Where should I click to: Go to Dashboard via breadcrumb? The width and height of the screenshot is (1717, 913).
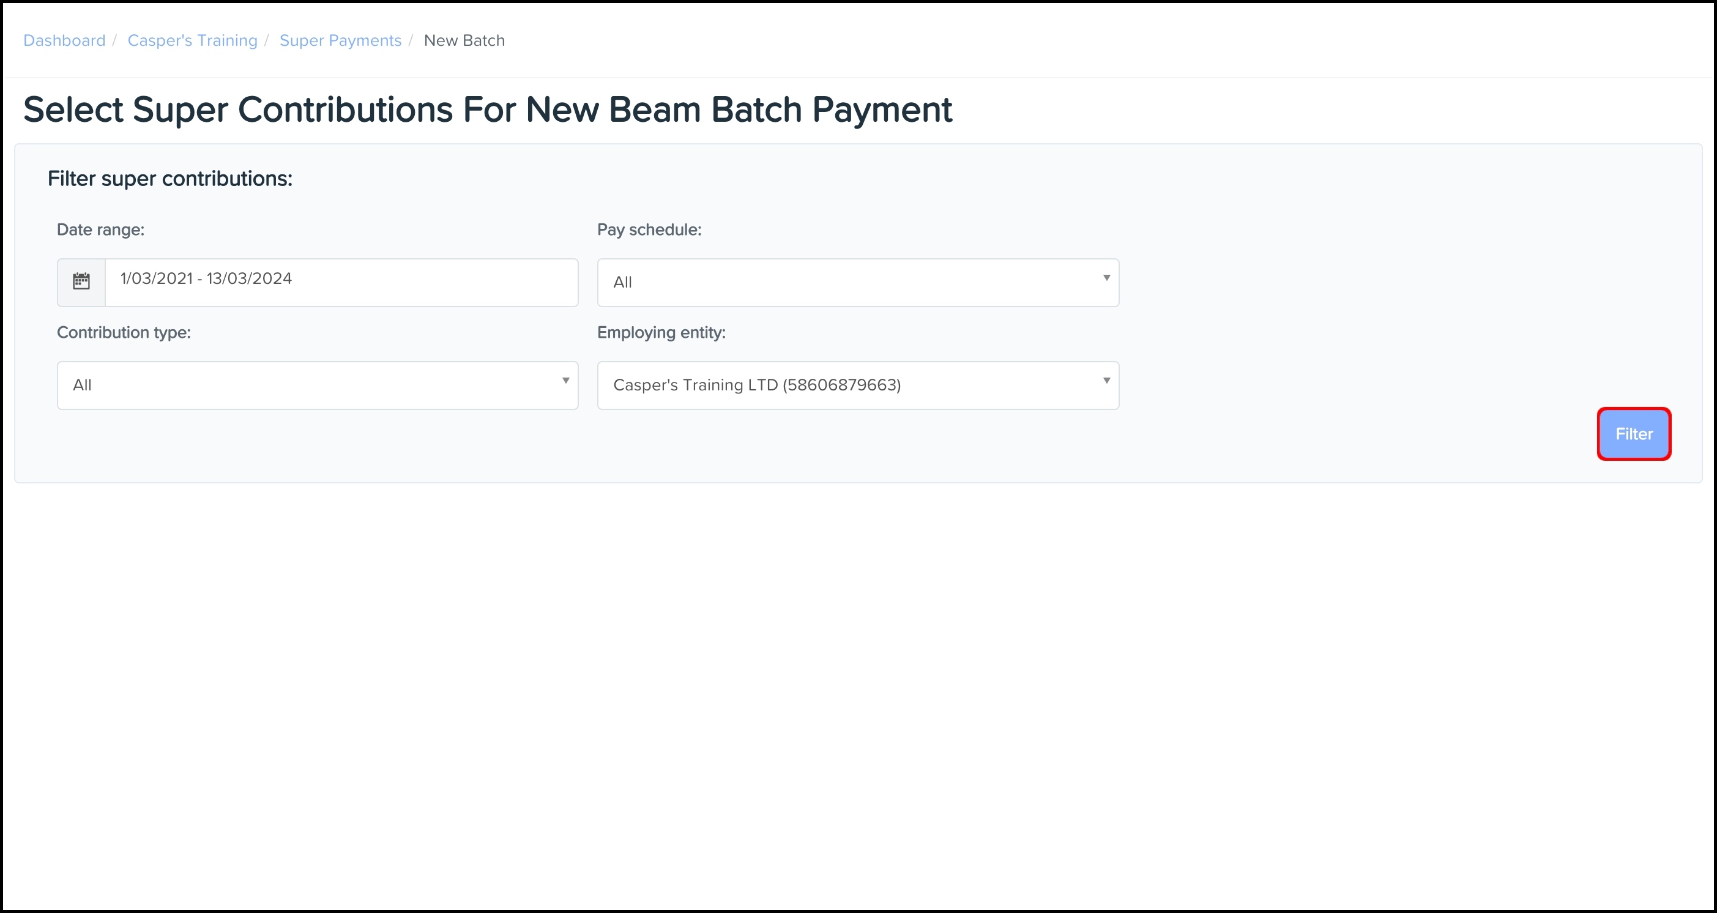(x=64, y=40)
